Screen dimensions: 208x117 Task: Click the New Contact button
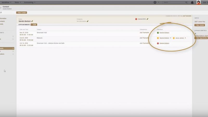click(22, 12)
